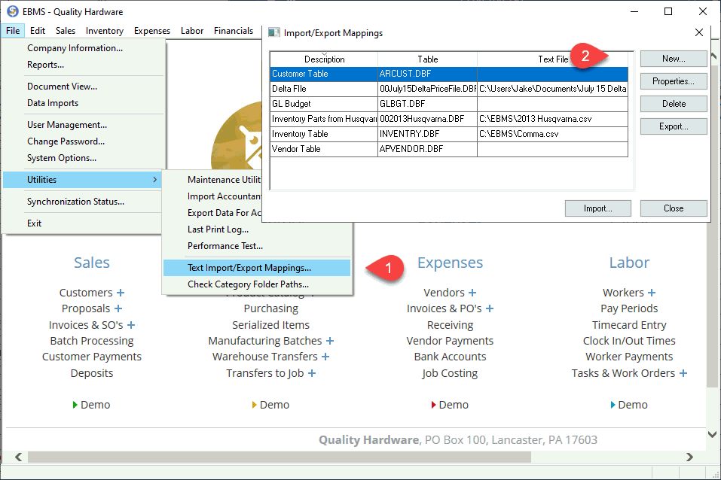Click the blue triangle before the Labor Demo

pos(613,405)
